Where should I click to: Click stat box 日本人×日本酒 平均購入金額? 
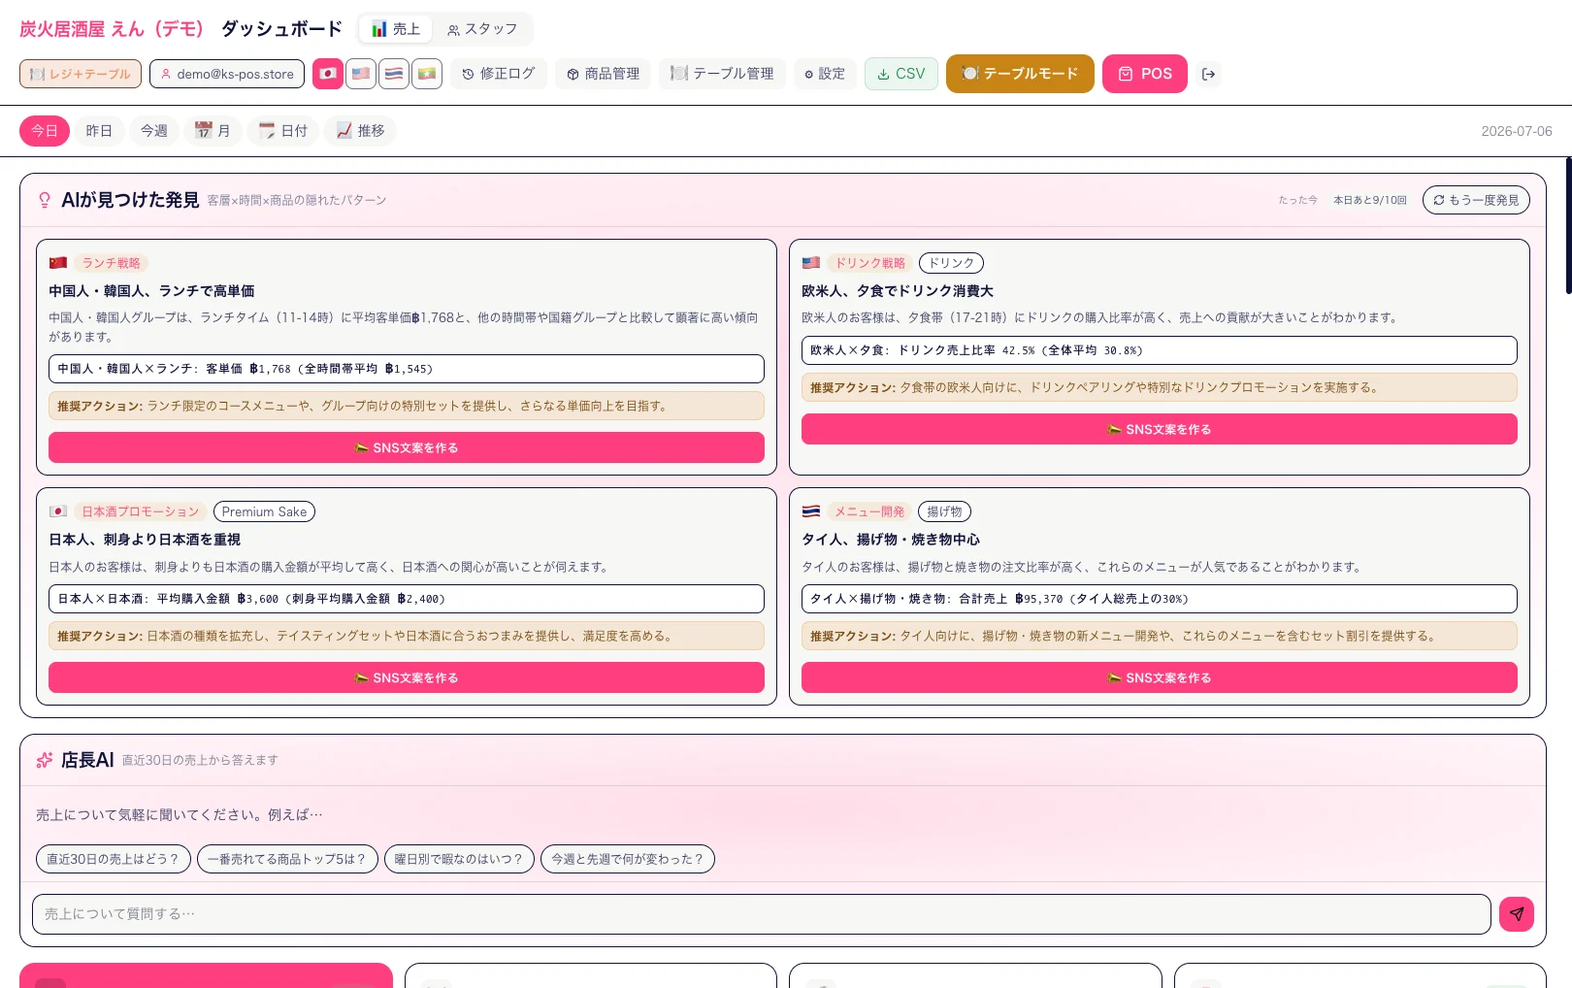(x=407, y=599)
